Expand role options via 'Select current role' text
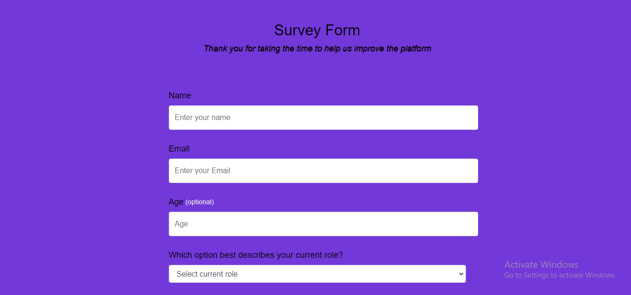 click(207, 274)
